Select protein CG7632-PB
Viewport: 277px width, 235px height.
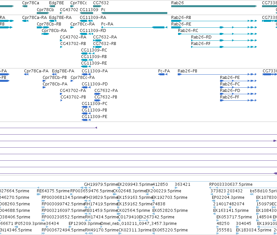click(106, 97)
